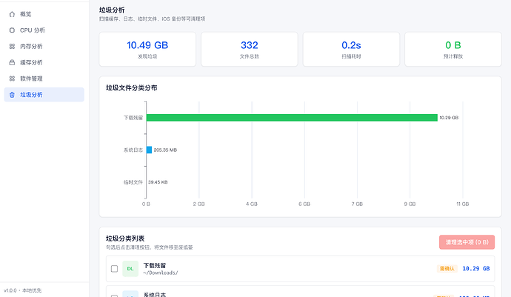Click the 内存分析 grid icon
This screenshot has height=297, width=511.
tap(12, 47)
